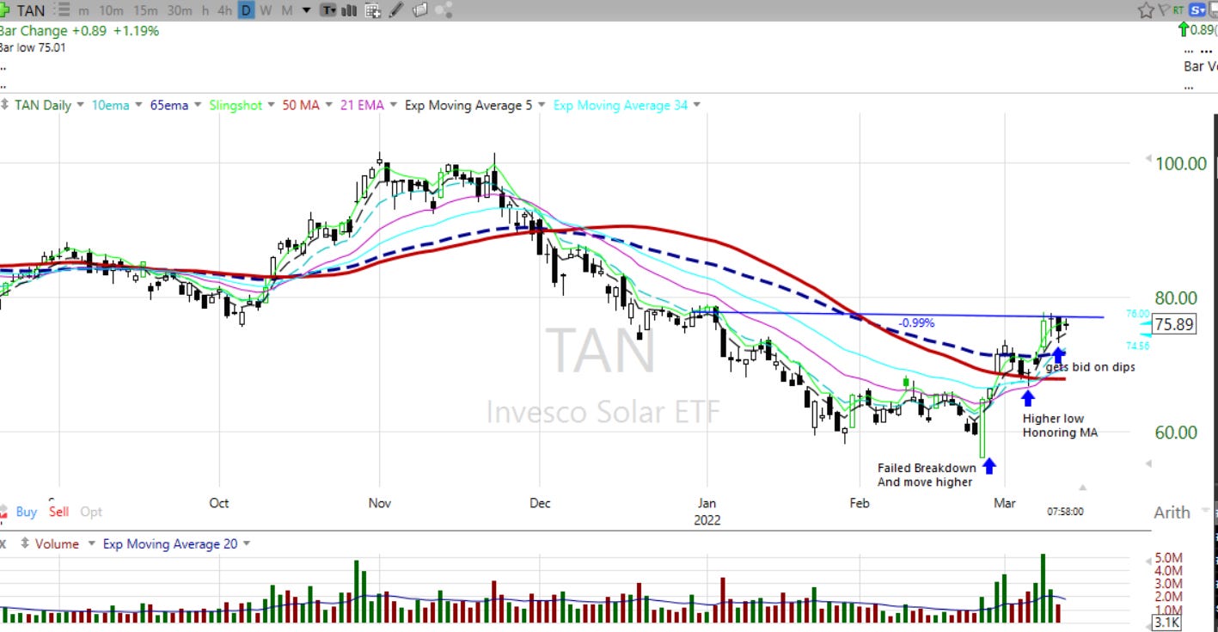Select the m timeframe

click(x=83, y=11)
